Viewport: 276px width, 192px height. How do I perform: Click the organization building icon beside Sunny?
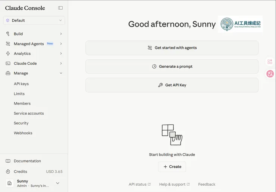[9, 183]
